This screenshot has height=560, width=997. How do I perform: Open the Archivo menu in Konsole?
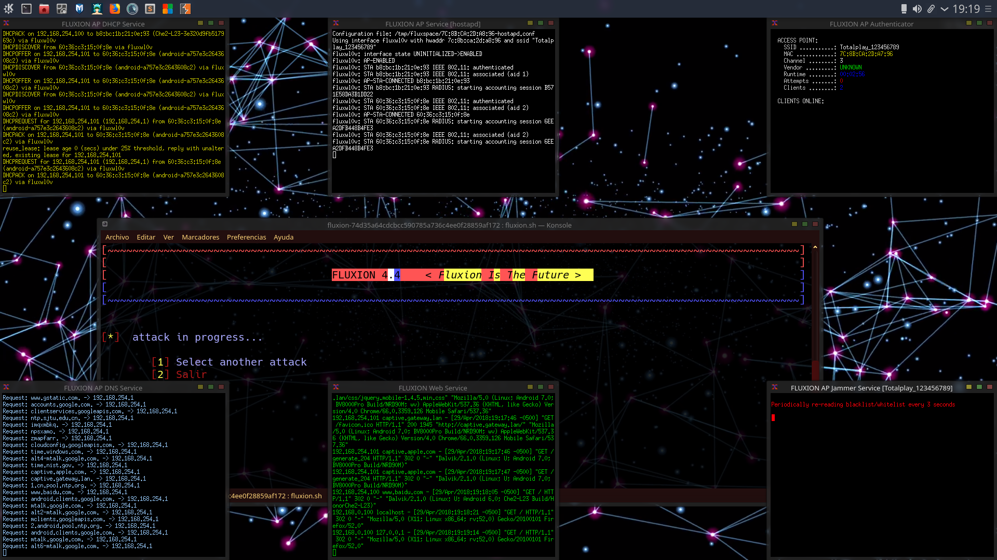(117, 237)
